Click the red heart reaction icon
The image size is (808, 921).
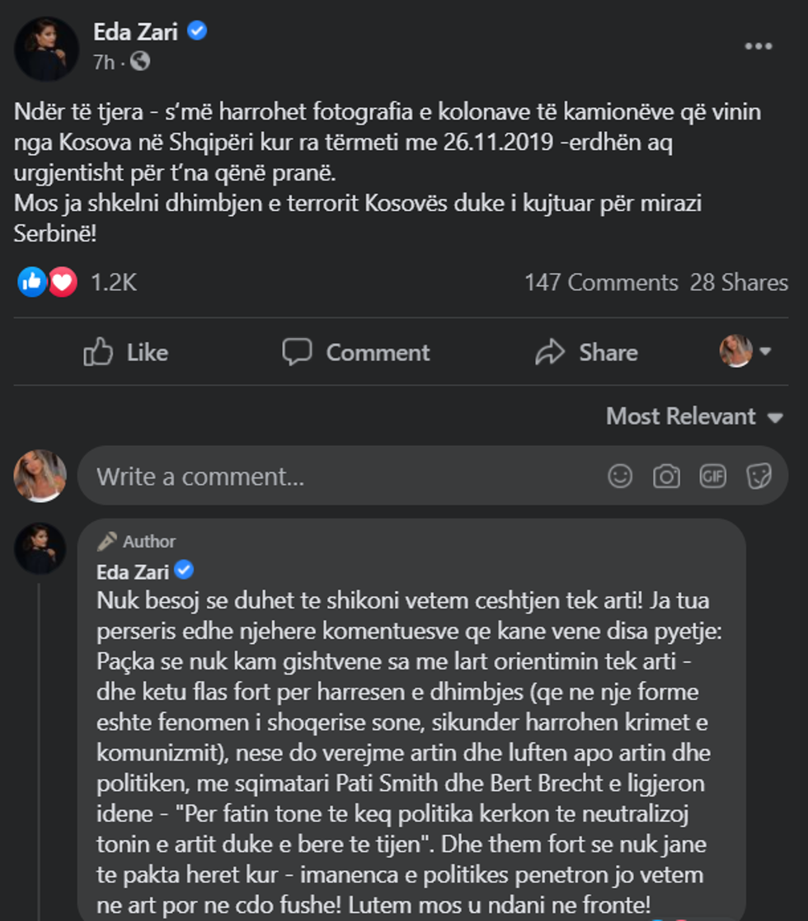(x=62, y=283)
